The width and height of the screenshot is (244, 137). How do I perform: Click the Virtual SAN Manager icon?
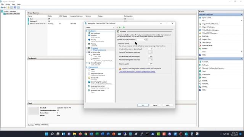tap(200, 33)
